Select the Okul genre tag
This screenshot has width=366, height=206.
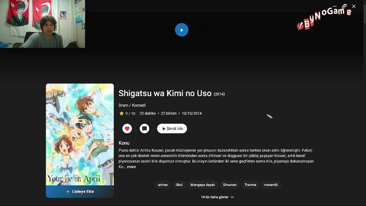[x=179, y=185]
